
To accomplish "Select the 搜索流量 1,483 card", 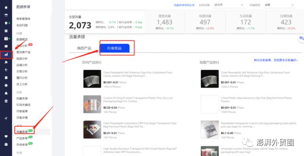I will (x=165, y=22).
